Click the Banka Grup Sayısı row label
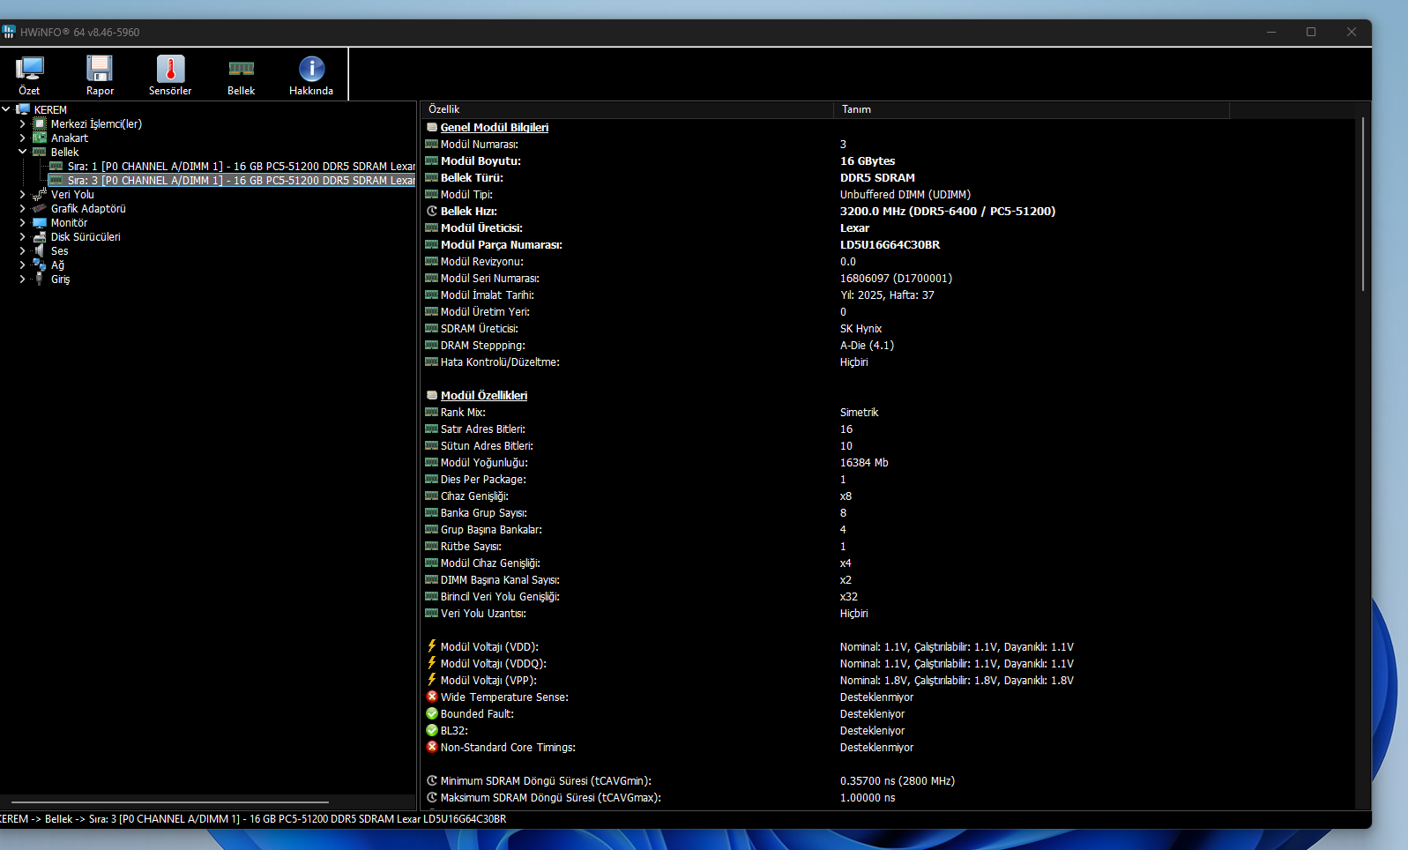This screenshot has height=850, width=1408. 483,512
